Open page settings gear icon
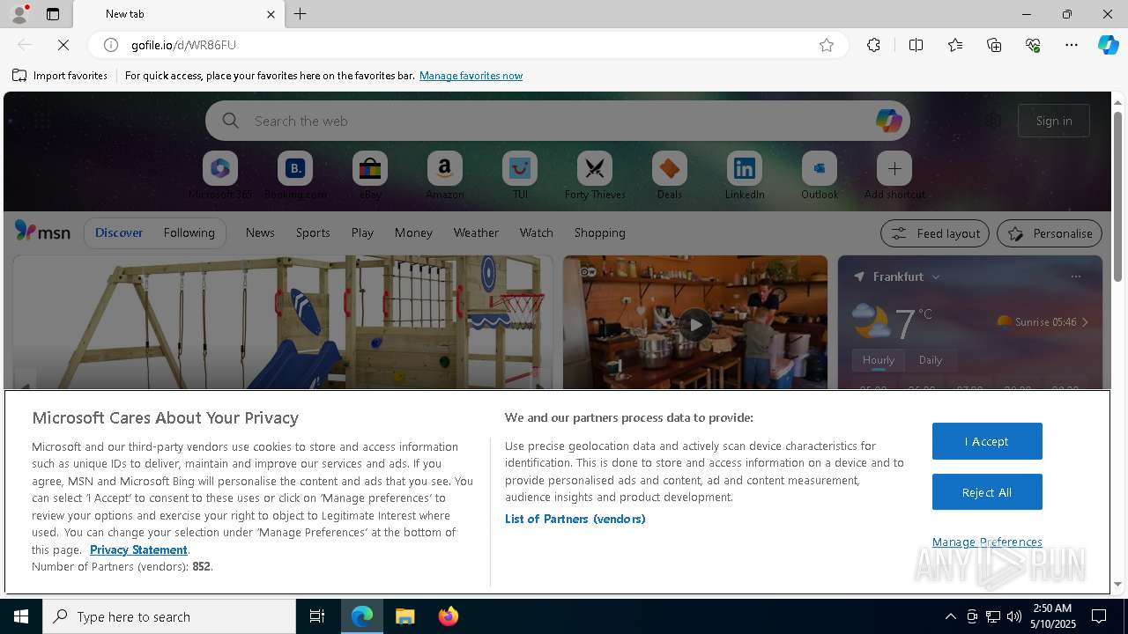1128x634 pixels. click(993, 121)
